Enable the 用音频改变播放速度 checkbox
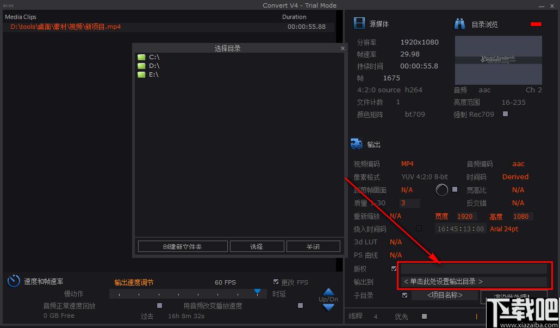 click(300, 306)
